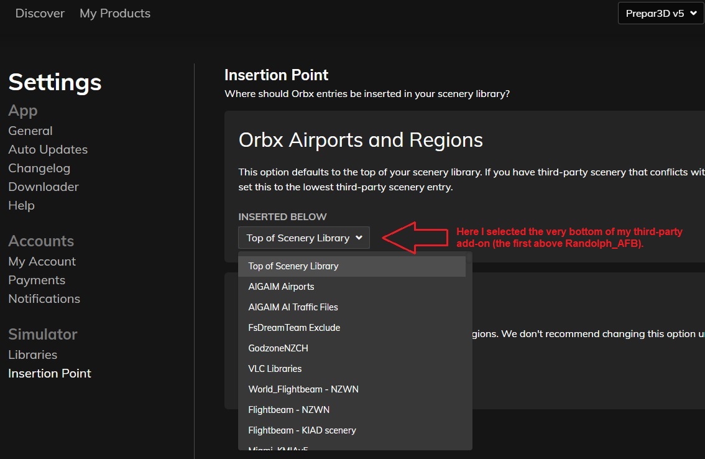Choose Flightbeam - NZWN option
The height and width of the screenshot is (459, 705).
(352, 410)
